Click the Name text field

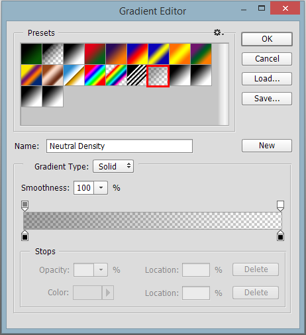tap(119, 146)
